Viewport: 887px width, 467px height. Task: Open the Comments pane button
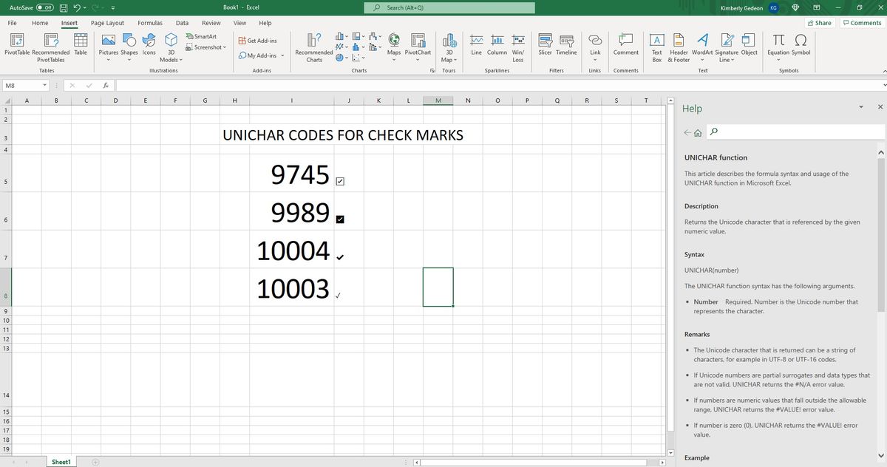coord(862,23)
